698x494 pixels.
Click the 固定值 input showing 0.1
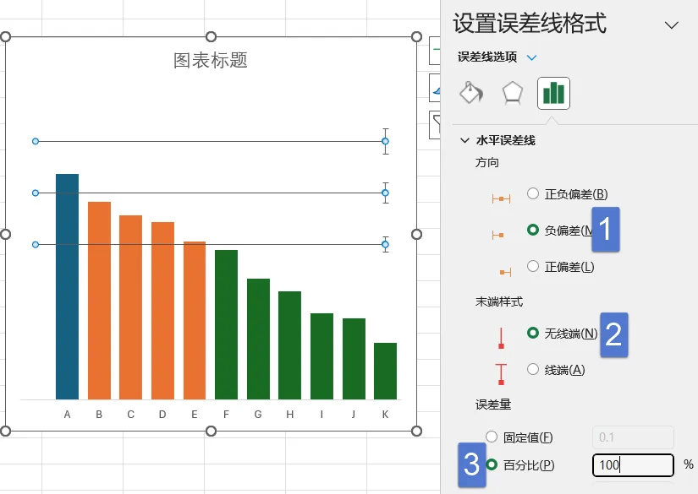(633, 437)
